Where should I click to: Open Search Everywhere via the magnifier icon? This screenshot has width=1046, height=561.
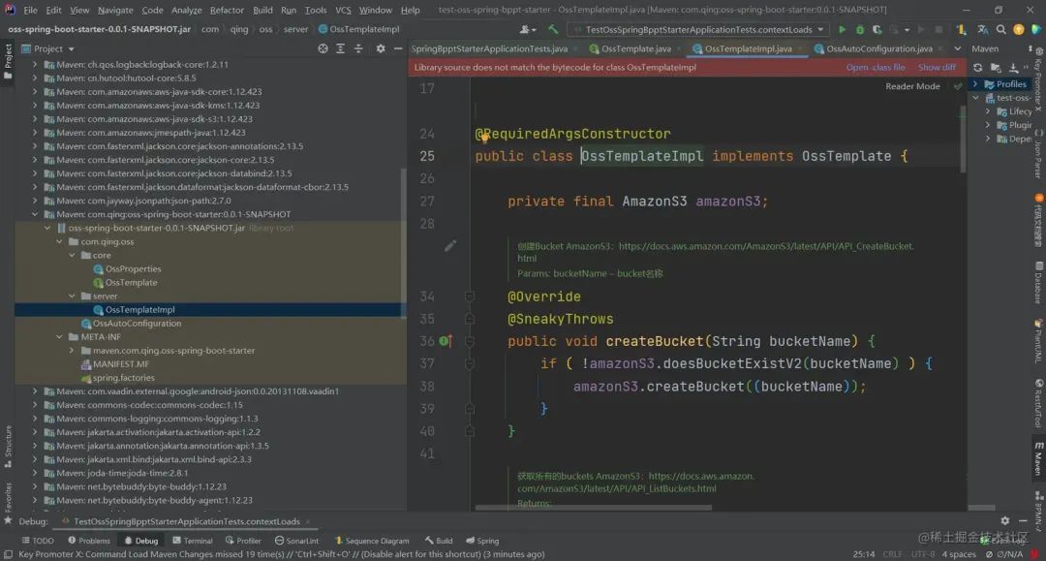1000,29
